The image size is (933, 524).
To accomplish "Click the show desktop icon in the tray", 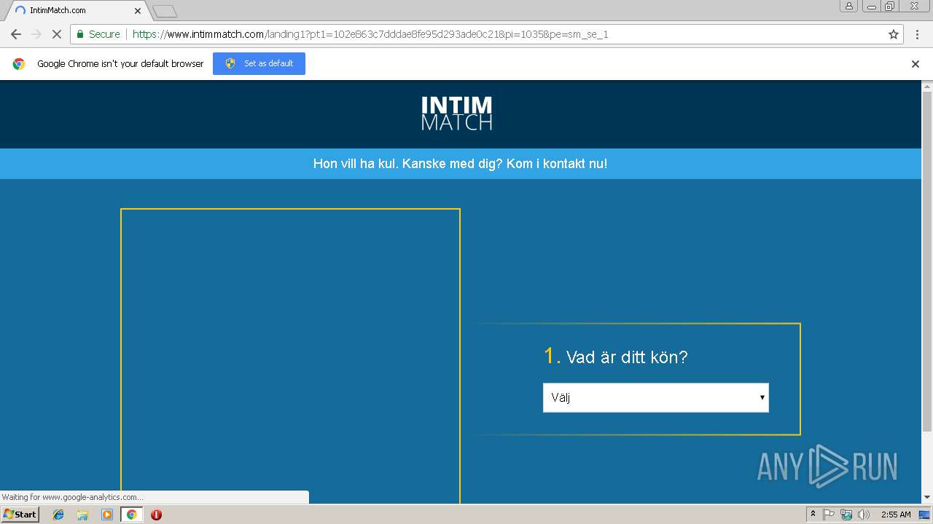I will 924,515.
